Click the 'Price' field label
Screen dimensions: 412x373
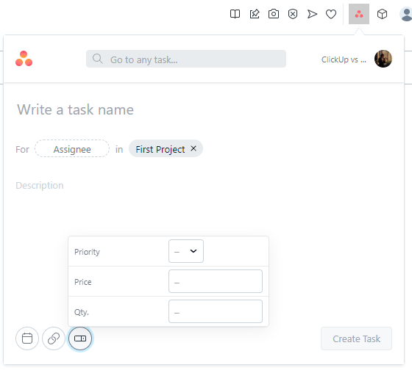pos(82,282)
